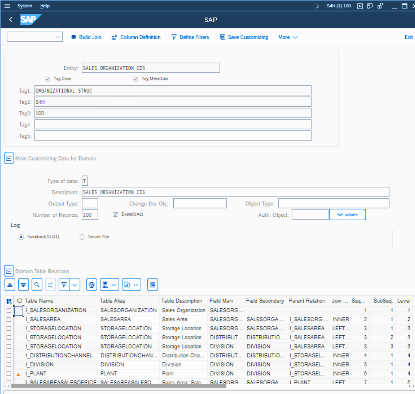Collapse the Main Customizing Data for Domain section

(9, 158)
